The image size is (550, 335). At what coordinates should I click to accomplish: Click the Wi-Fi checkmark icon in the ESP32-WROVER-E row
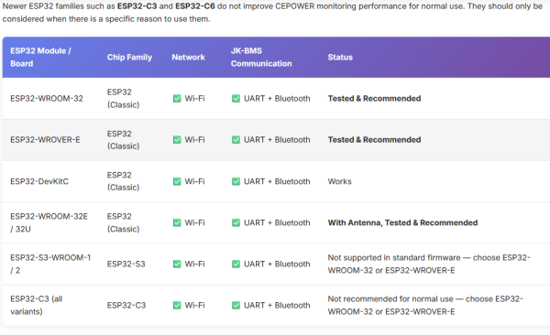(x=177, y=140)
